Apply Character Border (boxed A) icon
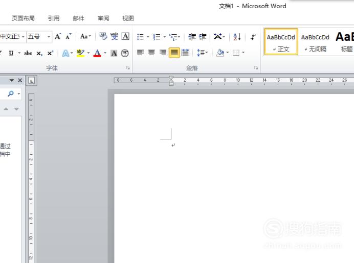Viewport: 354px width, 263px height. (125, 36)
